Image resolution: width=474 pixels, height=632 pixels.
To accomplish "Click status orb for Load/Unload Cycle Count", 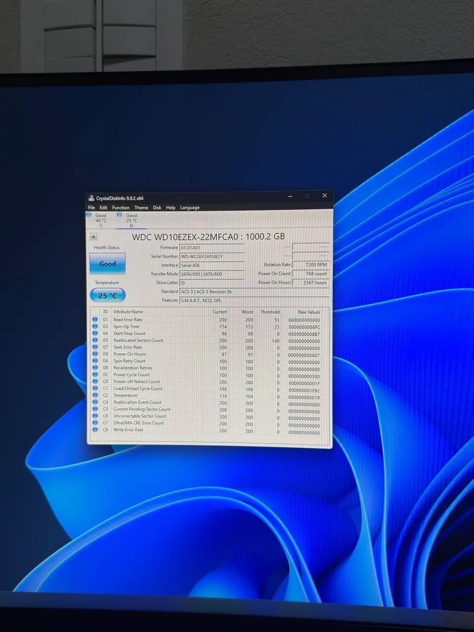I will click(95, 389).
